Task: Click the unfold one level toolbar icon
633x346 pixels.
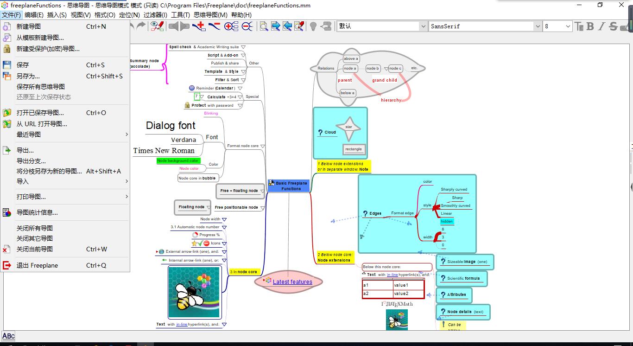Action: click(x=230, y=26)
